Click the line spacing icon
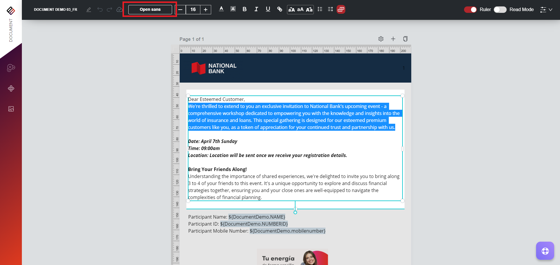Viewport: 560px width, 265px height. click(x=330, y=9)
